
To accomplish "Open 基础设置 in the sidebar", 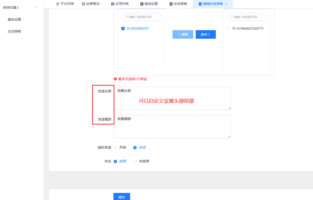I will point(14,19).
